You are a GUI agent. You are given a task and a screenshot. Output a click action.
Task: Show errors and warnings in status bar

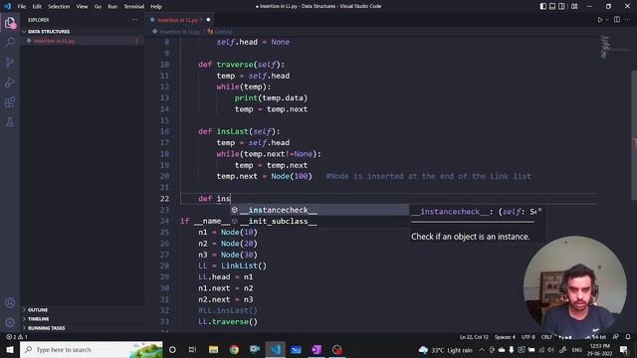coord(17,337)
